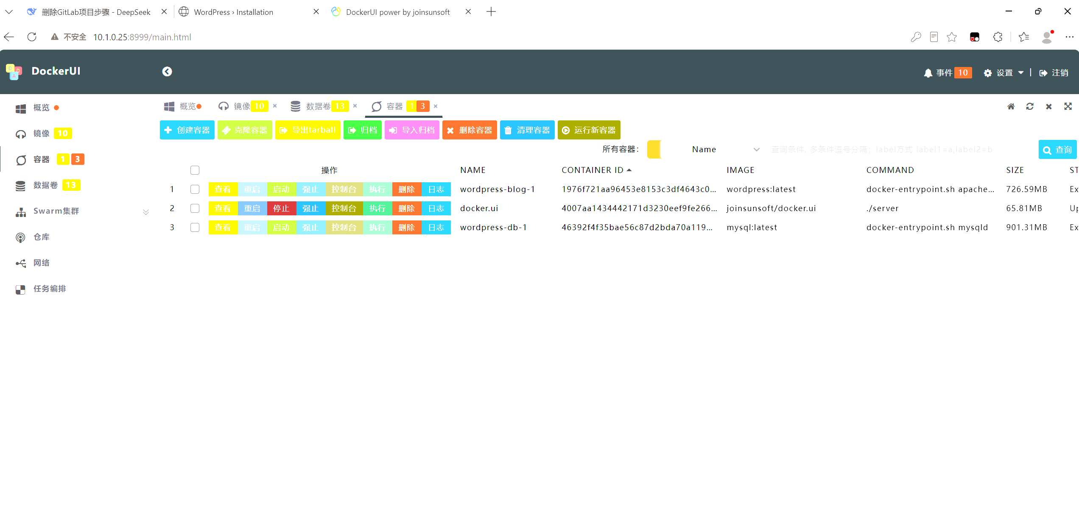1079x529 pixels.
Task: Click the 查询 search button
Action: [1057, 150]
